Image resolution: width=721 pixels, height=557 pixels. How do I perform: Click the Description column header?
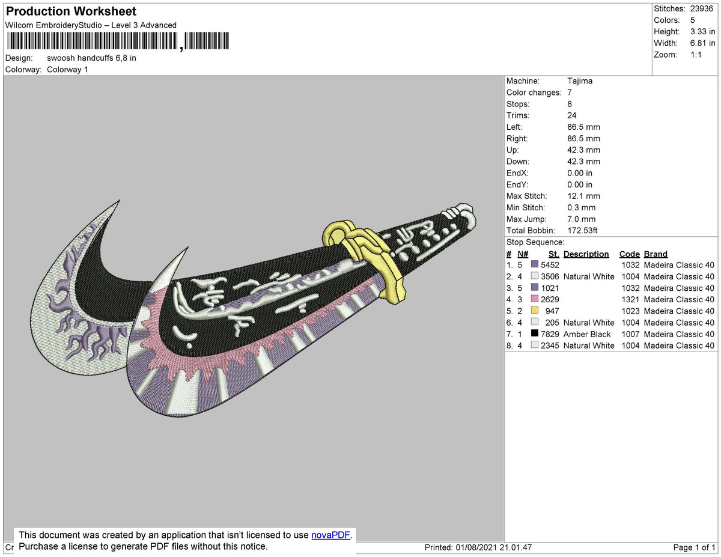pyautogui.click(x=586, y=254)
